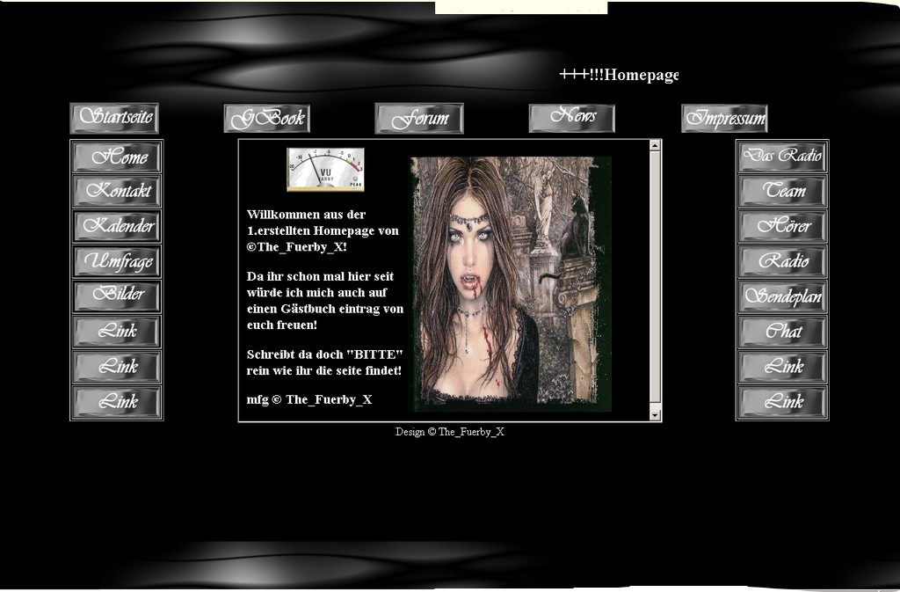Enter the Chat page
Viewport: 900px width, 592px height.
pos(782,333)
